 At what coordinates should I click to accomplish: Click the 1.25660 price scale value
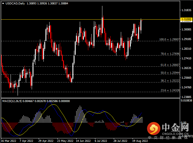point(187,77)
